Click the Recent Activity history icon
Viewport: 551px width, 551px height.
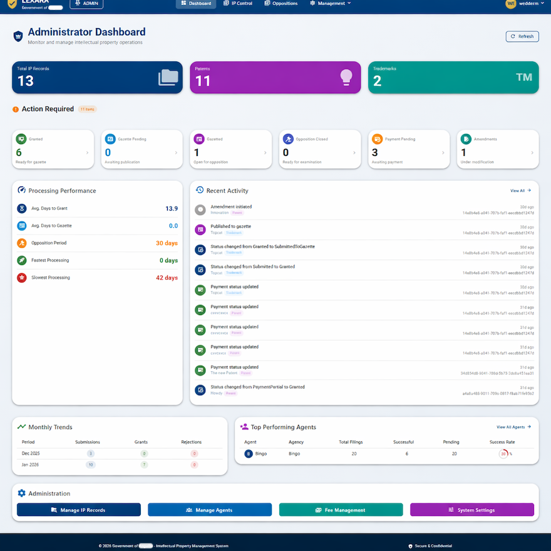tap(200, 190)
